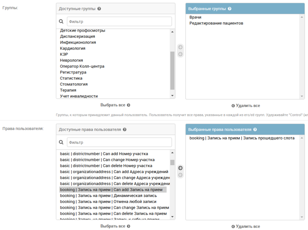
Task: Click help icon beside Доступные права пользователя
Action: click(124, 129)
